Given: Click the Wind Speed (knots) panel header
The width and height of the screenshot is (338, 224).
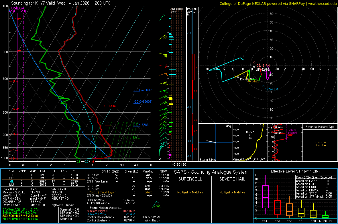Looking at the screenshot, I should pos(176,10).
